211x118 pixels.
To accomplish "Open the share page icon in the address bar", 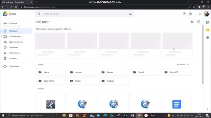I will pos(190,7).
